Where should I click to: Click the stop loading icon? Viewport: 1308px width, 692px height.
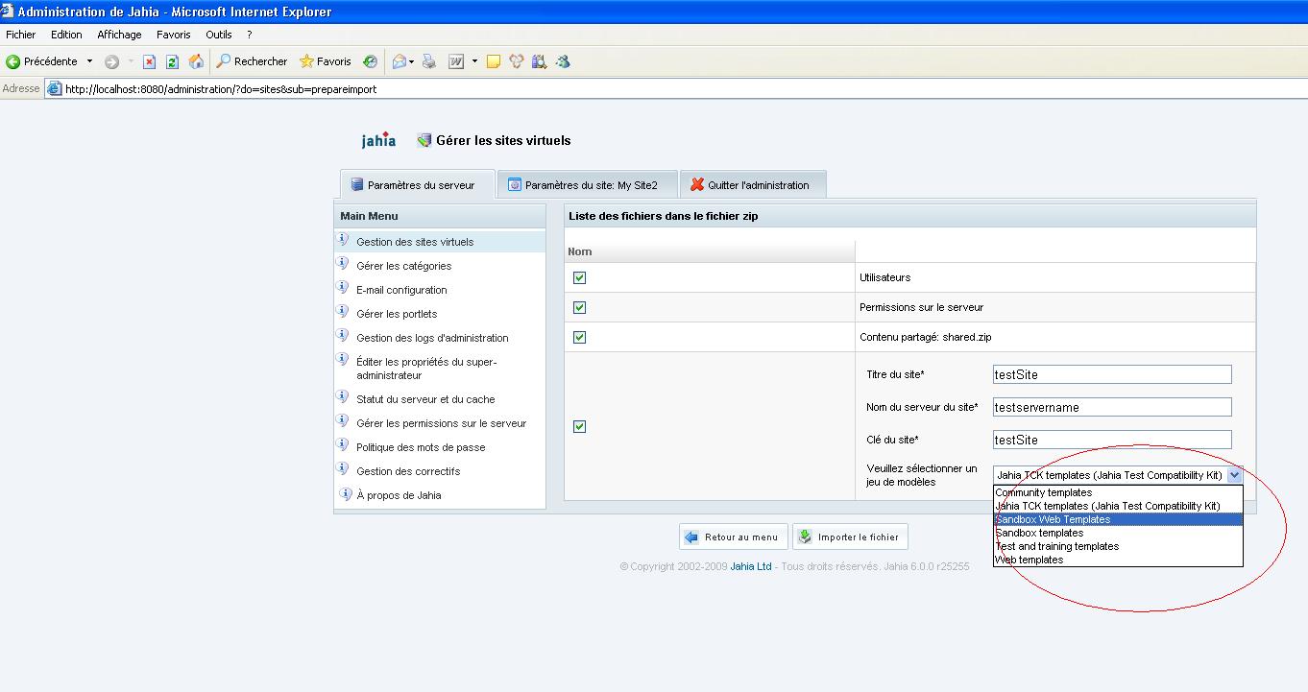point(149,61)
